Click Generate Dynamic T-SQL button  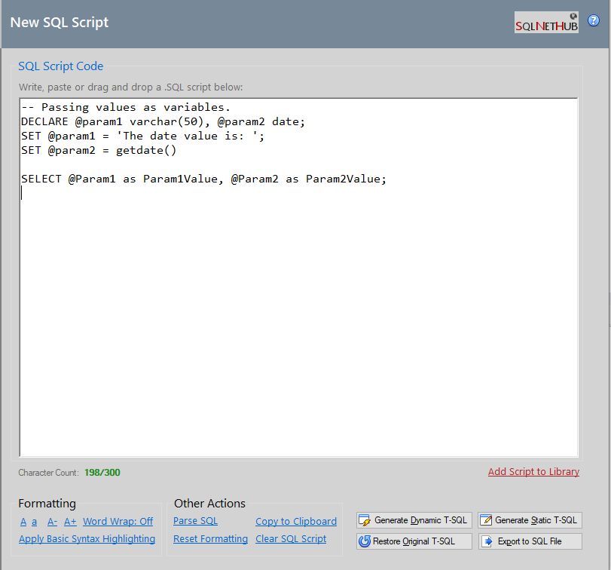(x=414, y=520)
